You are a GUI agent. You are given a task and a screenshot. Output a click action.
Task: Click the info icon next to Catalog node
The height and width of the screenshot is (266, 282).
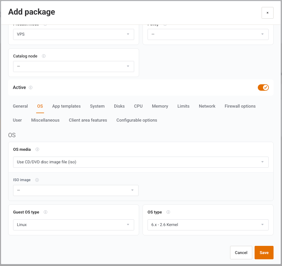pos(44,56)
